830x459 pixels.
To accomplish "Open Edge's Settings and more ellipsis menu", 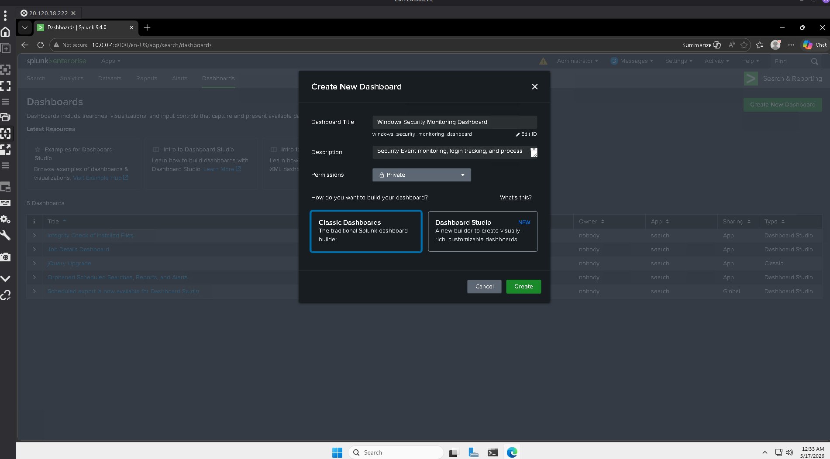I will (x=791, y=45).
